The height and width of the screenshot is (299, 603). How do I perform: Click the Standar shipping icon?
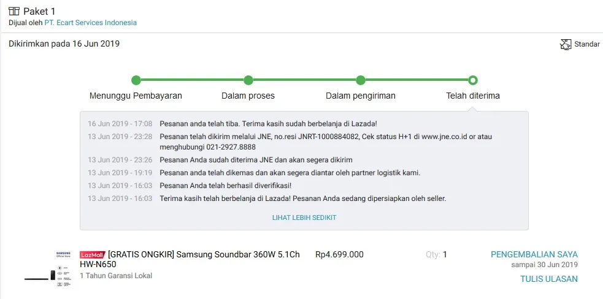coord(566,44)
